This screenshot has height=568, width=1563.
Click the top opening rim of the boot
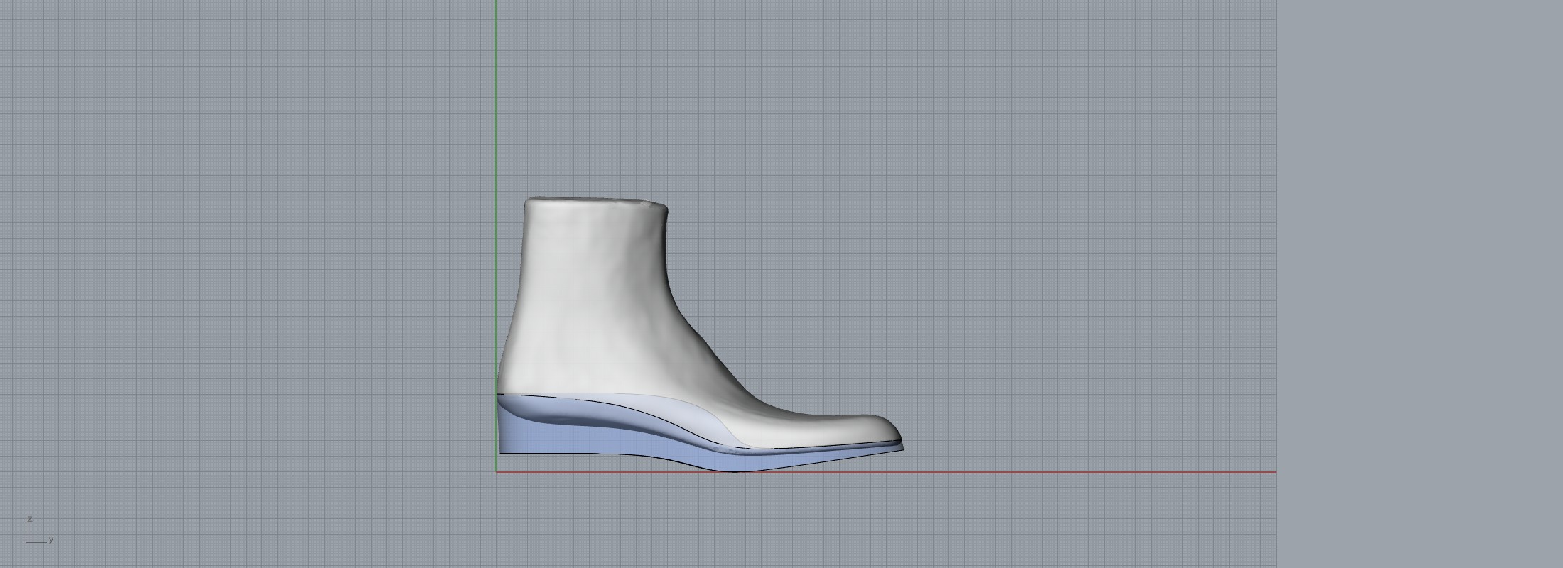(597, 201)
